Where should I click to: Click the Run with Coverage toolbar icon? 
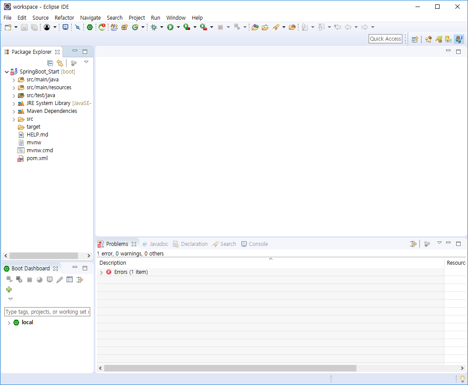click(187, 27)
